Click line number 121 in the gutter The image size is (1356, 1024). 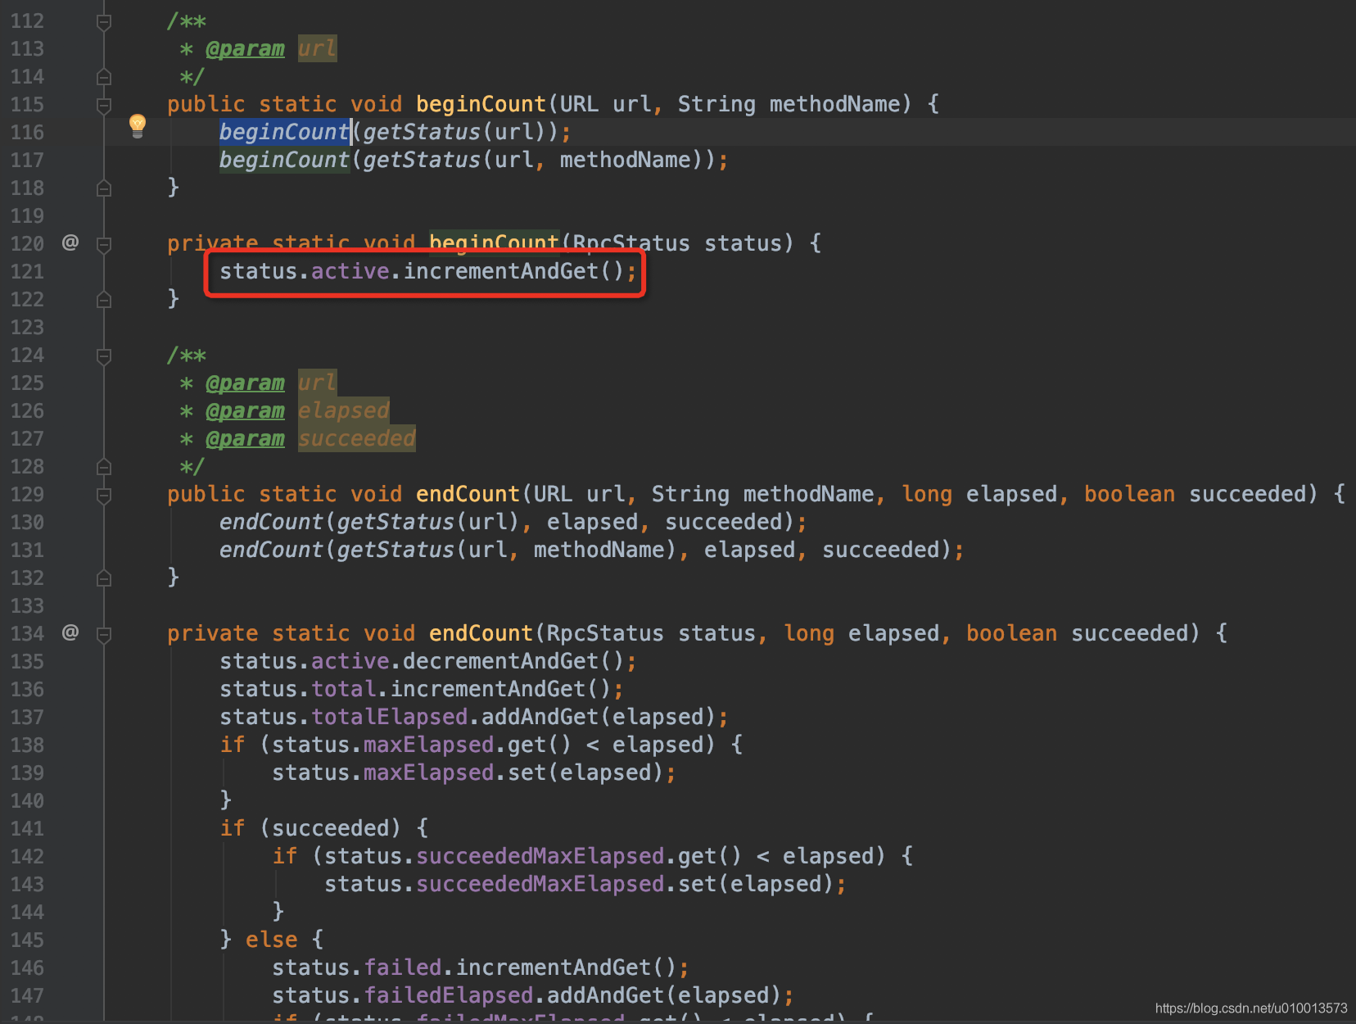point(27,271)
